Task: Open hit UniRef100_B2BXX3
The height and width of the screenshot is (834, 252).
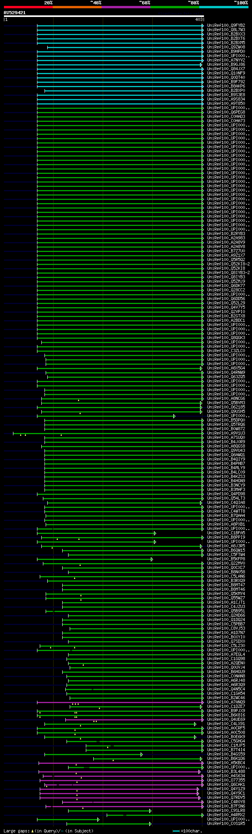Action: pos(226,34)
